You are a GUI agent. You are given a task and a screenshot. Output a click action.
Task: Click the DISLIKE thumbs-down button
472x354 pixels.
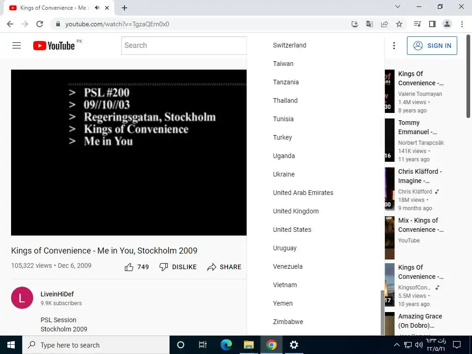click(178, 267)
